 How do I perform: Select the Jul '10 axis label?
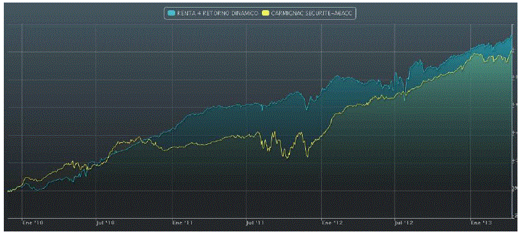point(105,223)
